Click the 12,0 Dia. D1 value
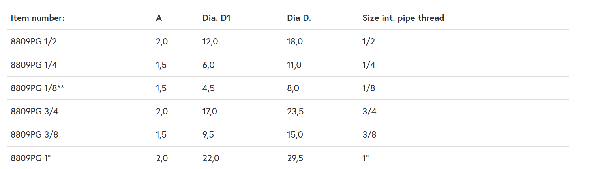Screen dimensions: 600x169 coord(210,42)
